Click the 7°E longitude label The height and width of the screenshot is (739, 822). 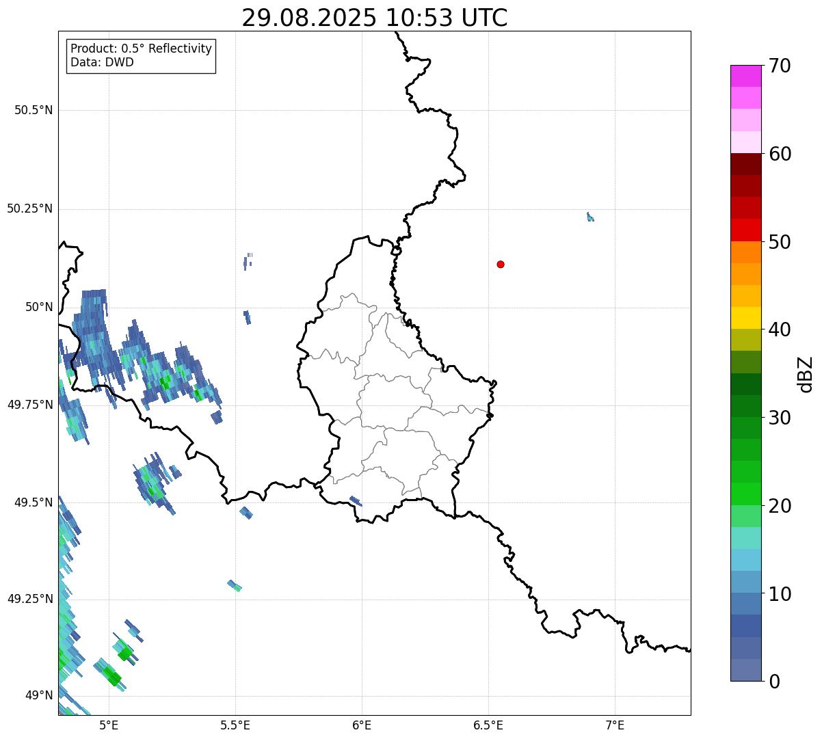pos(615,725)
